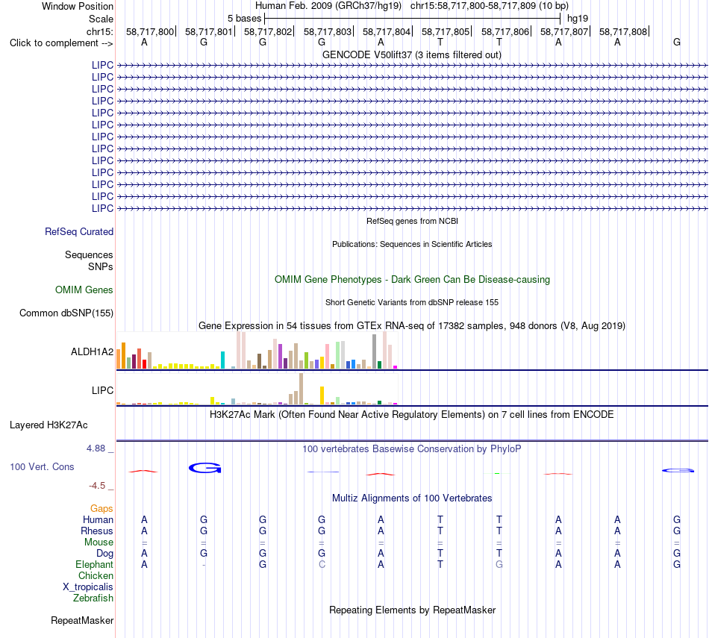This screenshot has width=709, height=638.
Task: Click the -4.5 conservation scale minimum
Action: 97,486
